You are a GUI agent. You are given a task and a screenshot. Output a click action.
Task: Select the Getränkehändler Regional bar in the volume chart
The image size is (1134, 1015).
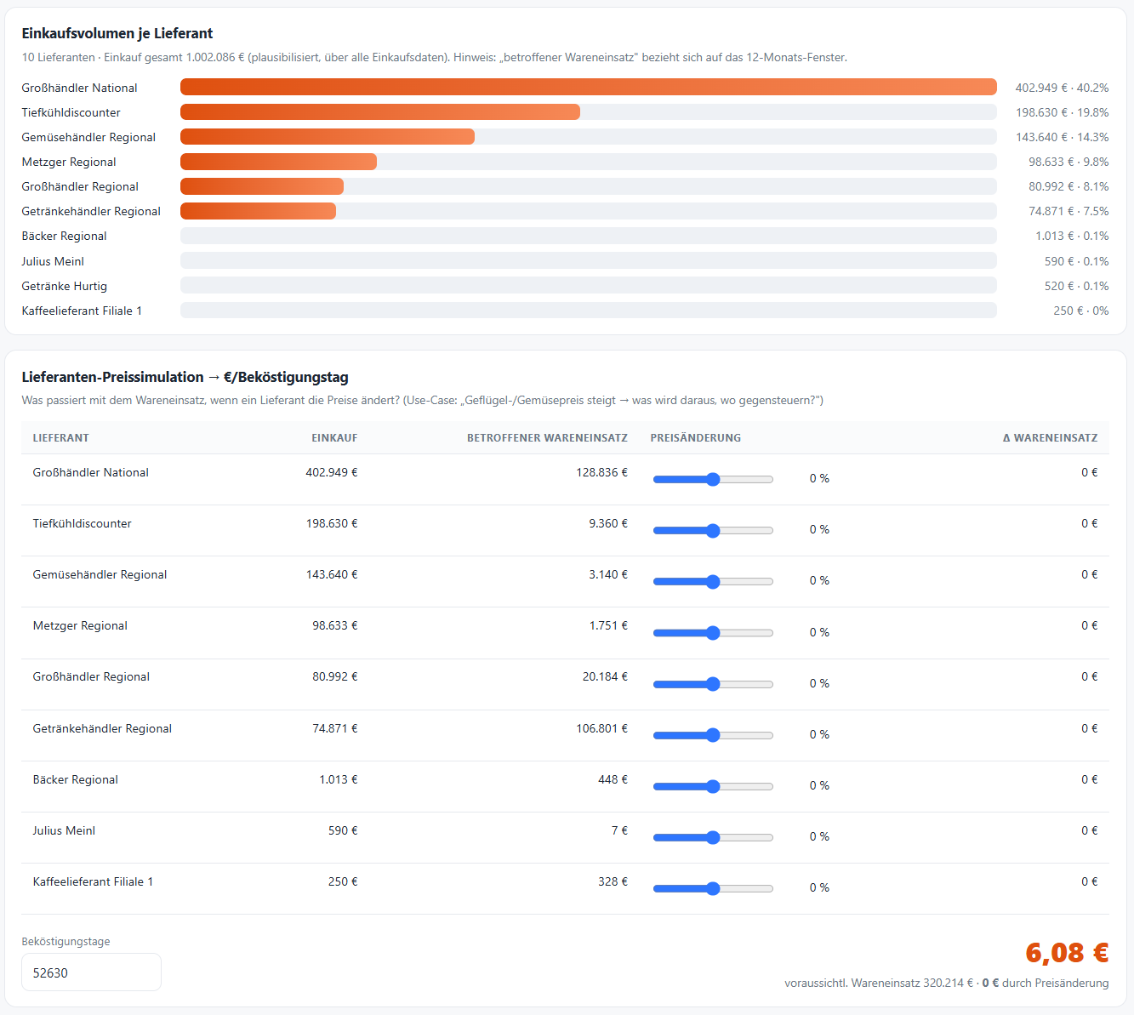coord(258,211)
